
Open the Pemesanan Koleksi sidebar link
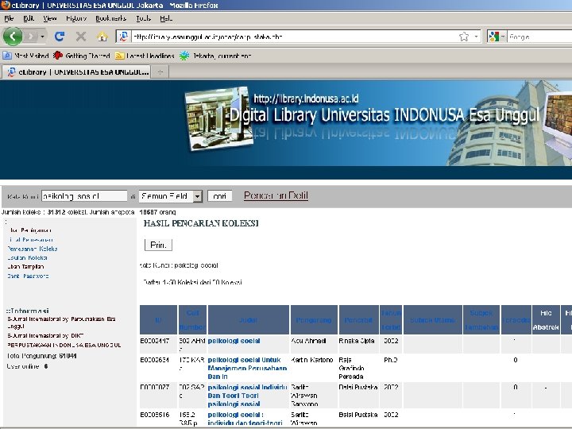[33, 249]
